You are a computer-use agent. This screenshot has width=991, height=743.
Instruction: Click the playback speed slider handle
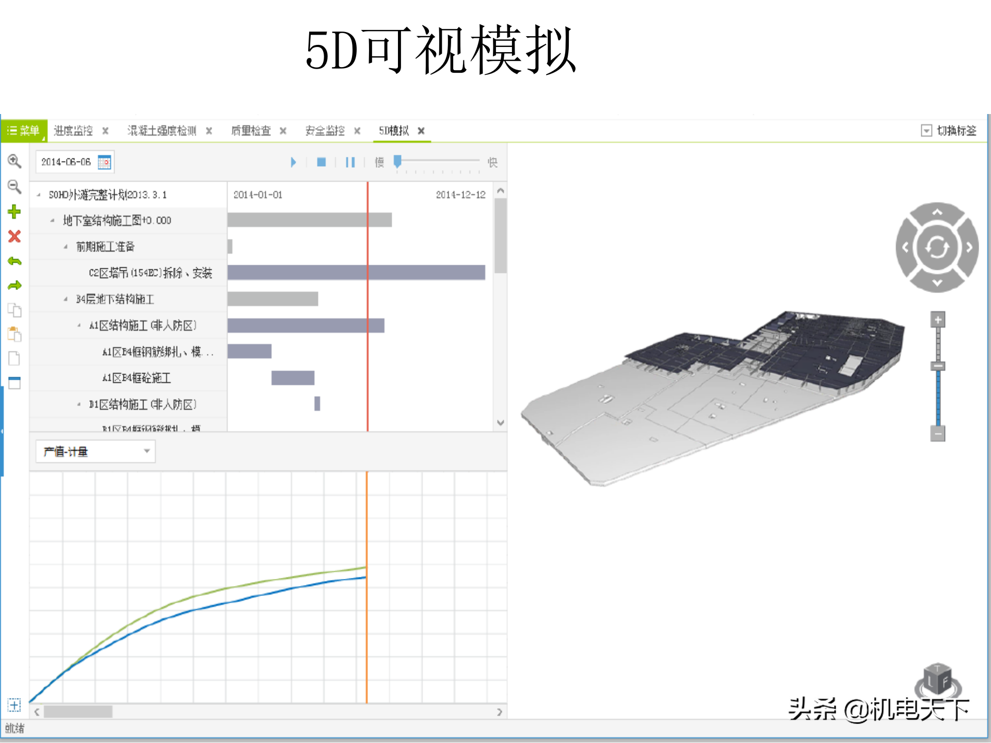point(397,161)
